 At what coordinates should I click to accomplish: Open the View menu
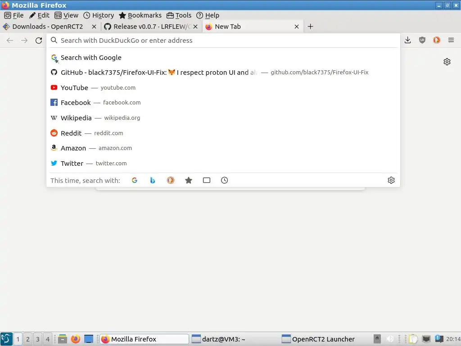click(x=67, y=15)
